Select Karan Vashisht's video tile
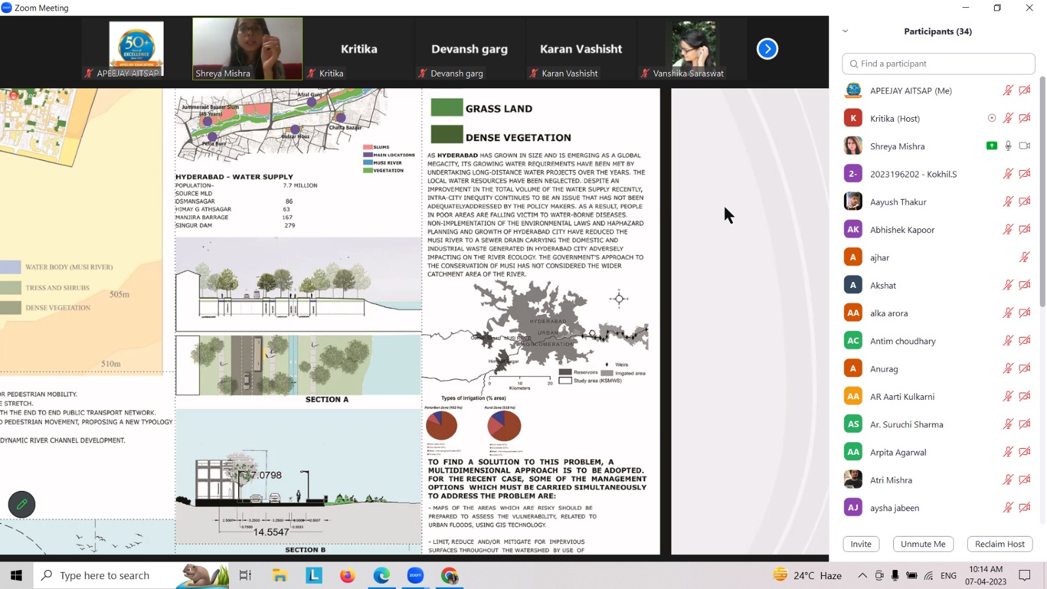Viewport: 1047px width, 589px height. (x=581, y=48)
